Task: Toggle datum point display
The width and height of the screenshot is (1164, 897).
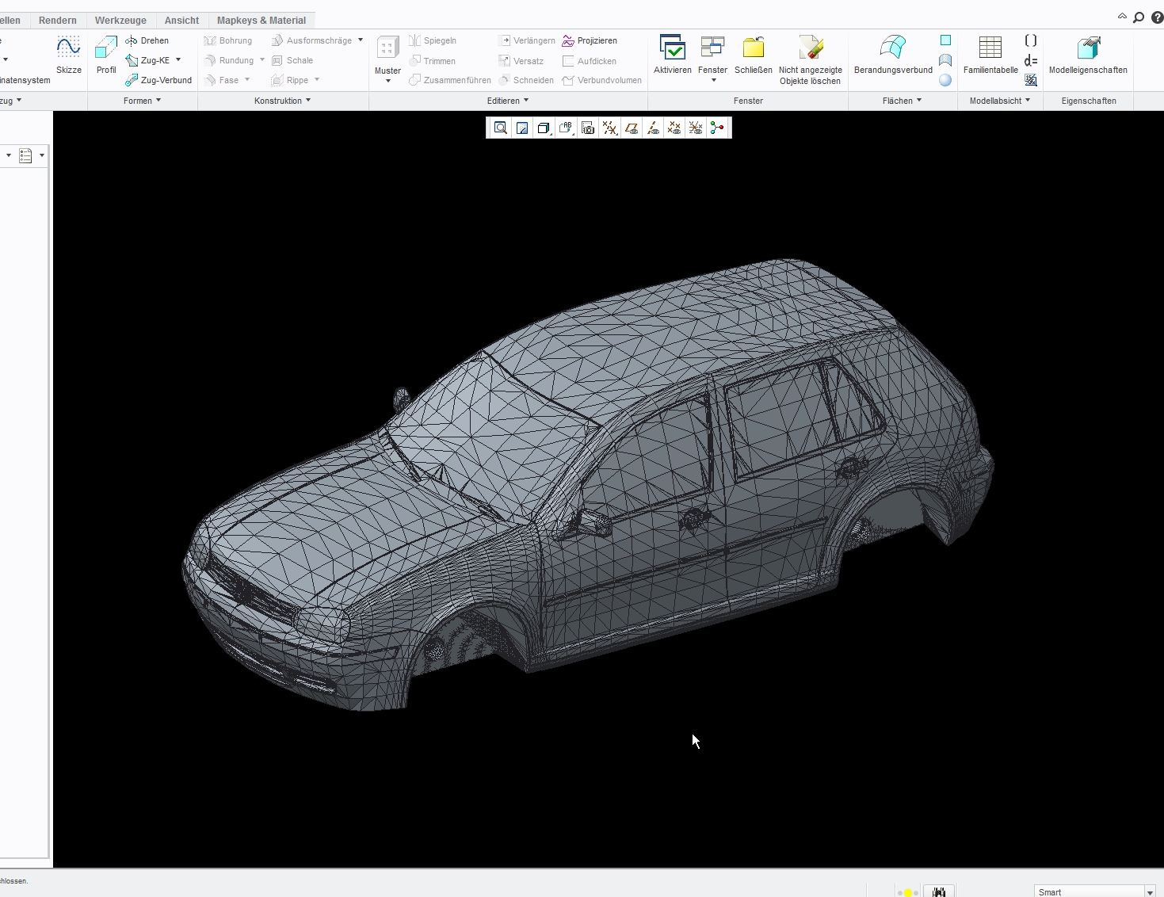Action: pos(674,128)
